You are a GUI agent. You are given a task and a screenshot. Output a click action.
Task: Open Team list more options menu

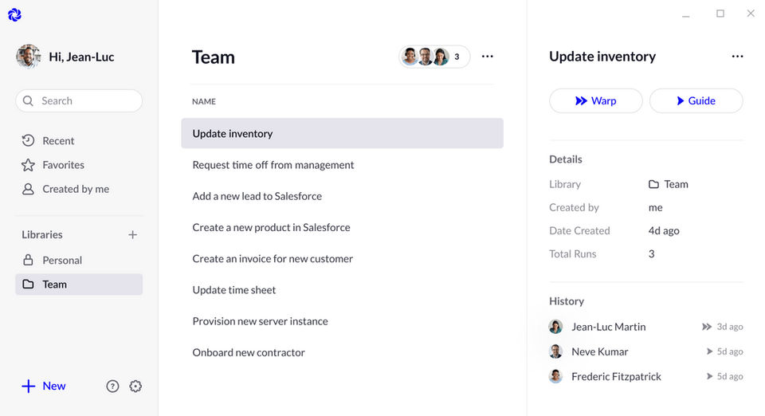pyautogui.click(x=488, y=57)
